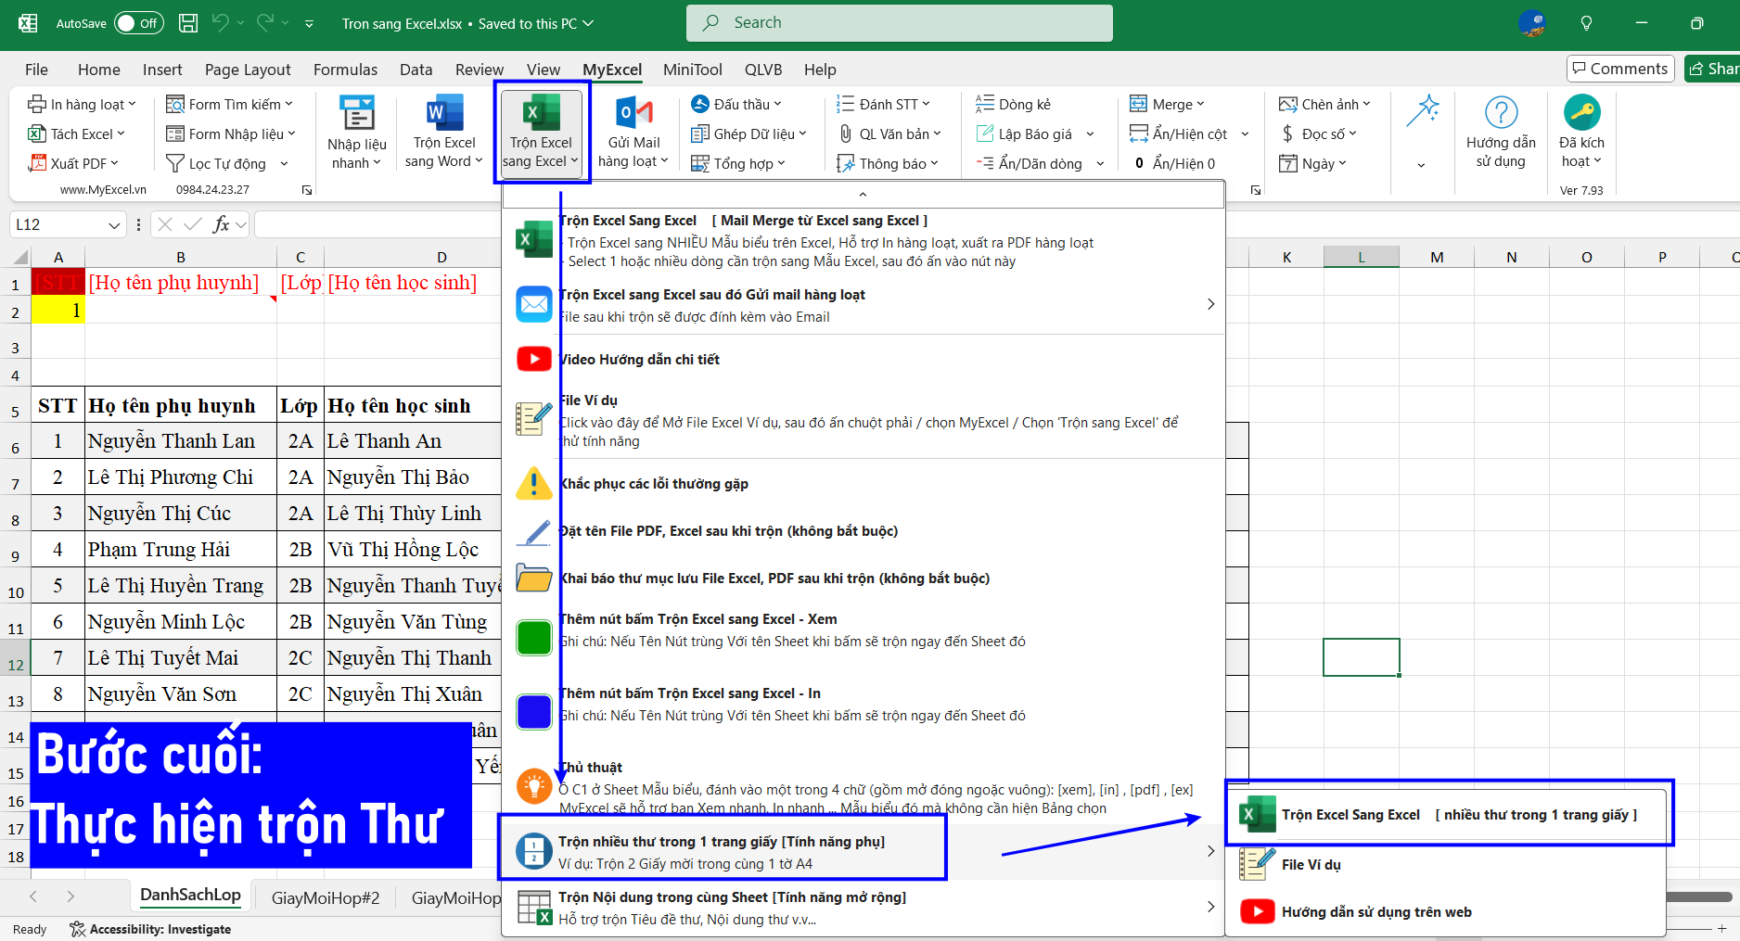This screenshot has height=941, width=1740.
Task: Switch to the GiayMoiHop#2 sheet tab
Action: coord(326,897)
